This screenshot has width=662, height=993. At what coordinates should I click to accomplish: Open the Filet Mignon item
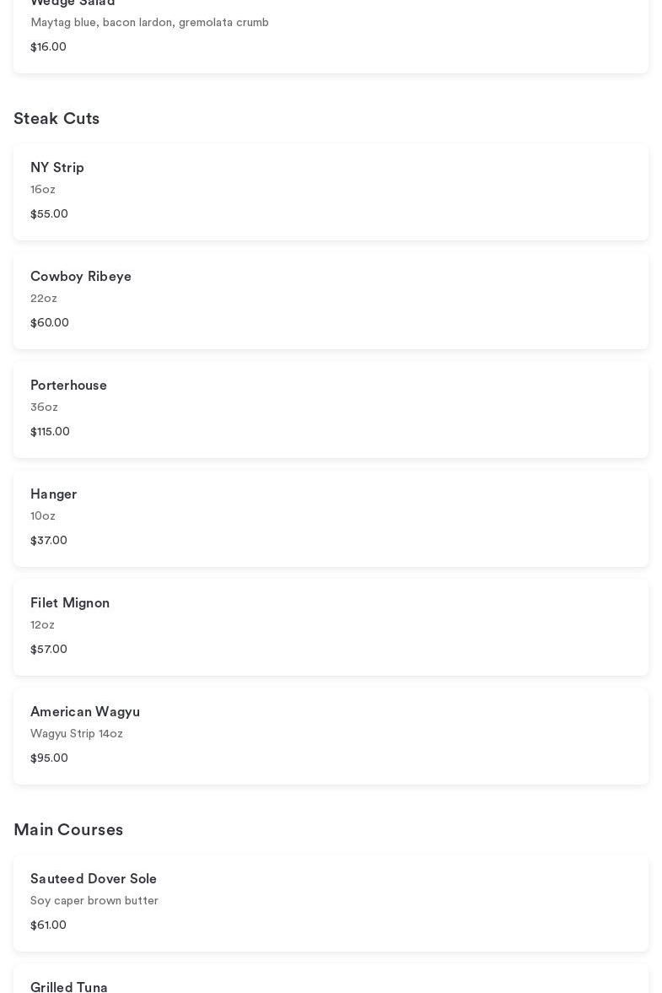(331, 627)
